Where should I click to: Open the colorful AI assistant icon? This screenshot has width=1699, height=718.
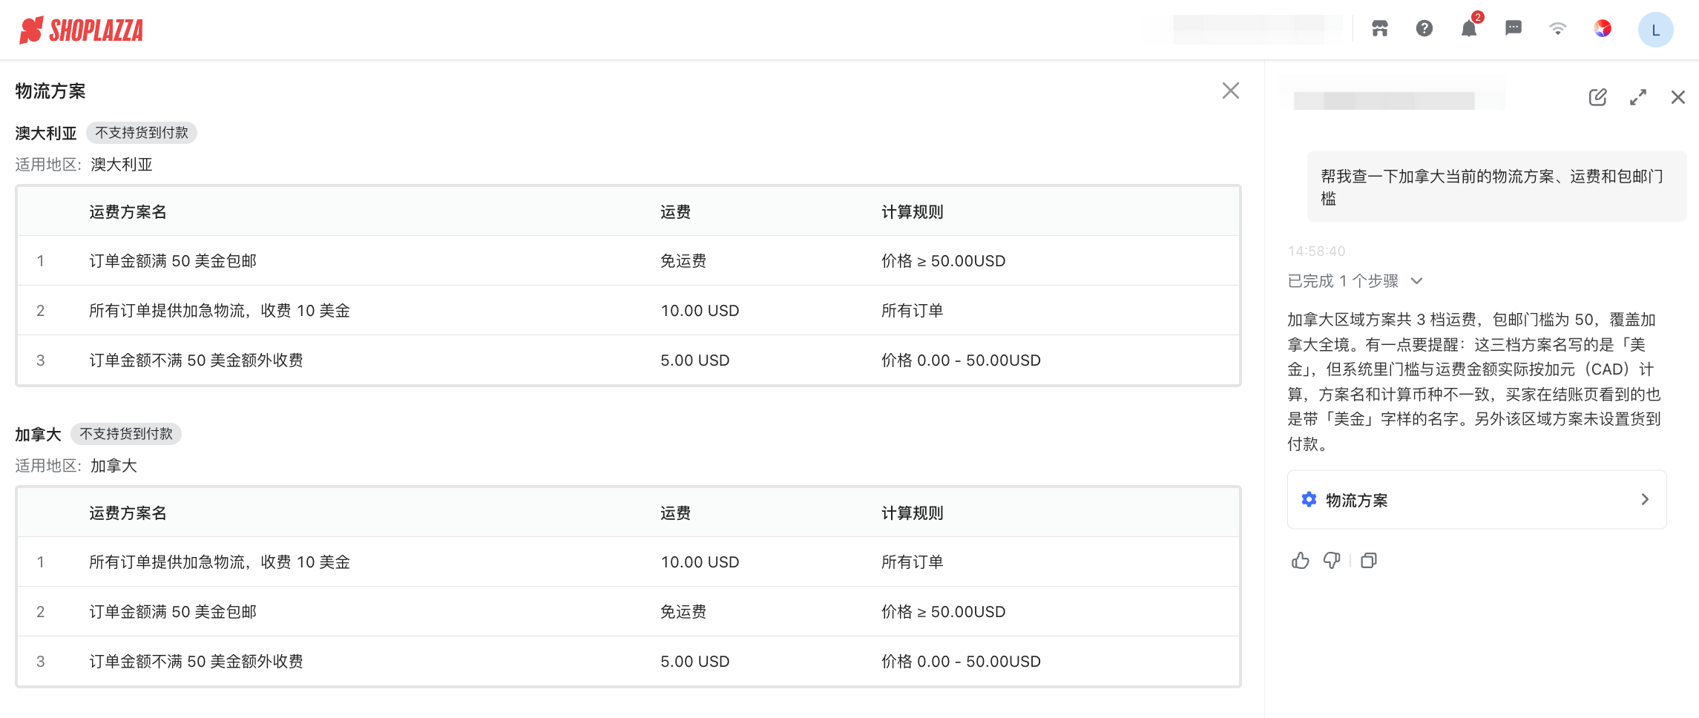pyautogui.click(x=1603, y=29)
